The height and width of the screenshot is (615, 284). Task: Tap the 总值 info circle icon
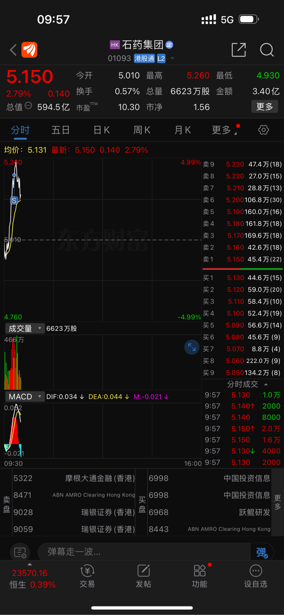point(28,106)
